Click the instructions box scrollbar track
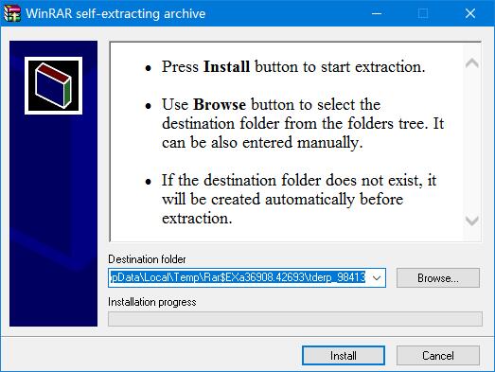Image resolution: width=495 pixels, height=372 pixels. click(472, 142)
